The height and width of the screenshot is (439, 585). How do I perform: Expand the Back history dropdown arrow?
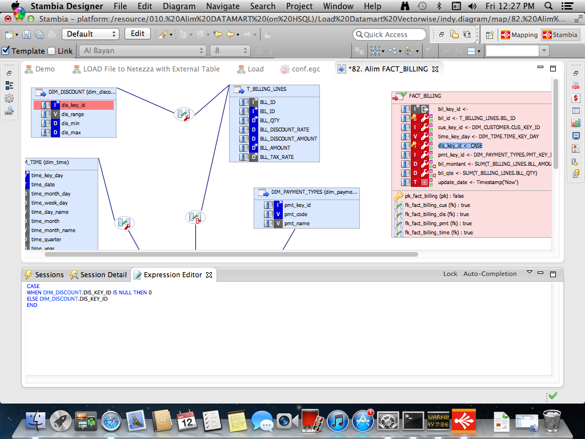238,35
